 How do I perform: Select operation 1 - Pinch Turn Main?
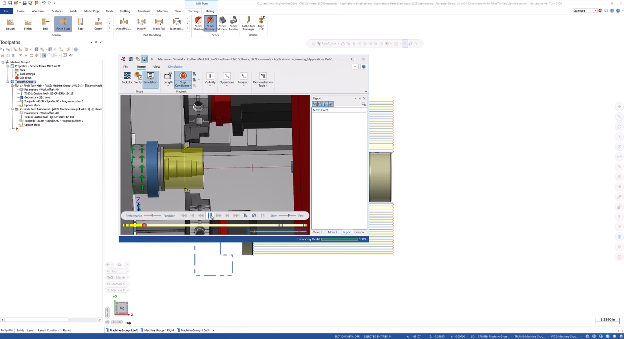point(61,86)
